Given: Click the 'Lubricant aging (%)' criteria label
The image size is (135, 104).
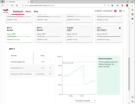Looking at the screenshot, I should tap(18, 62).
